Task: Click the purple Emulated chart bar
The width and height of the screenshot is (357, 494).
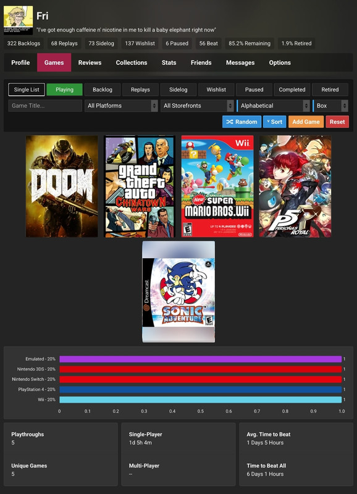Action: [x=200, y=359]
